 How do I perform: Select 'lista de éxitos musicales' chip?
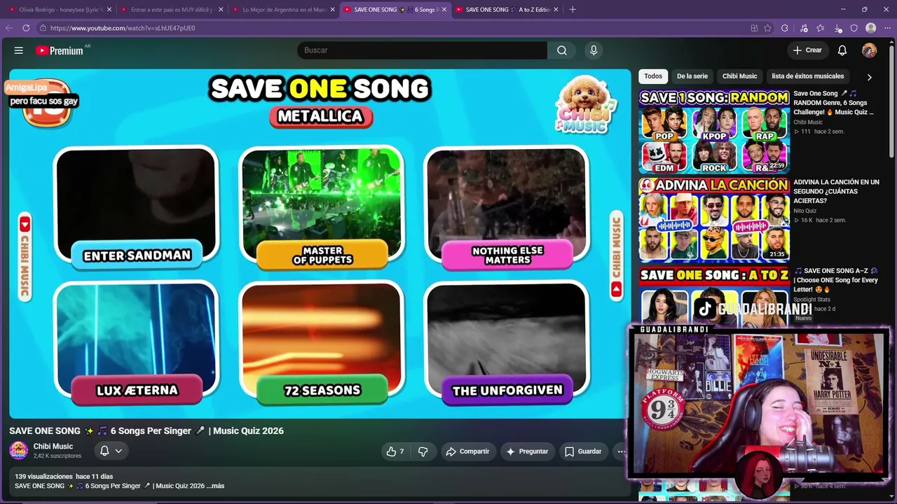pos(808,76)
